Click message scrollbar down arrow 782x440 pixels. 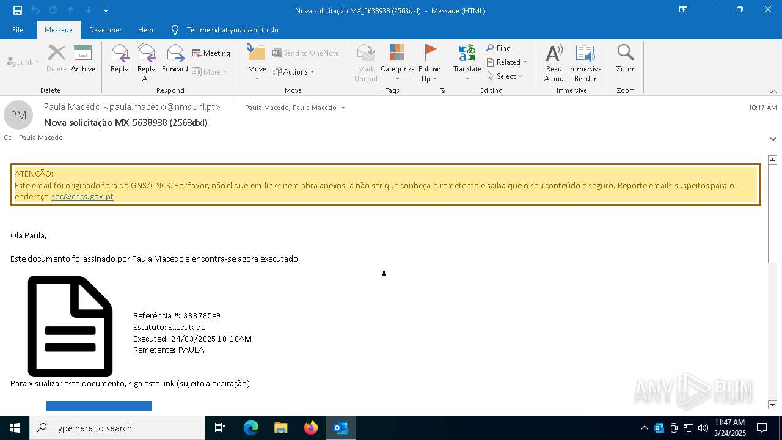click(x=772, y=405)
